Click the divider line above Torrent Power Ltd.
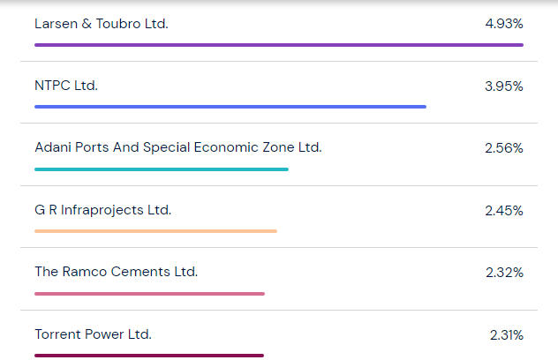The height and width of the screenshot is (360, 558). tap(279, 310)
